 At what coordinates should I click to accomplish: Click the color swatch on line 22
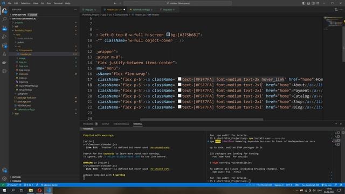180,107
